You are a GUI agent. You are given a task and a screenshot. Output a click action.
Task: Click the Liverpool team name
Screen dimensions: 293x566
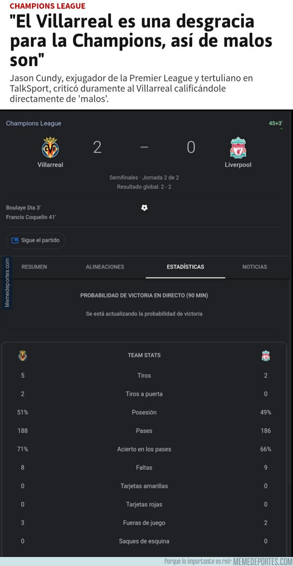point(238,165)
